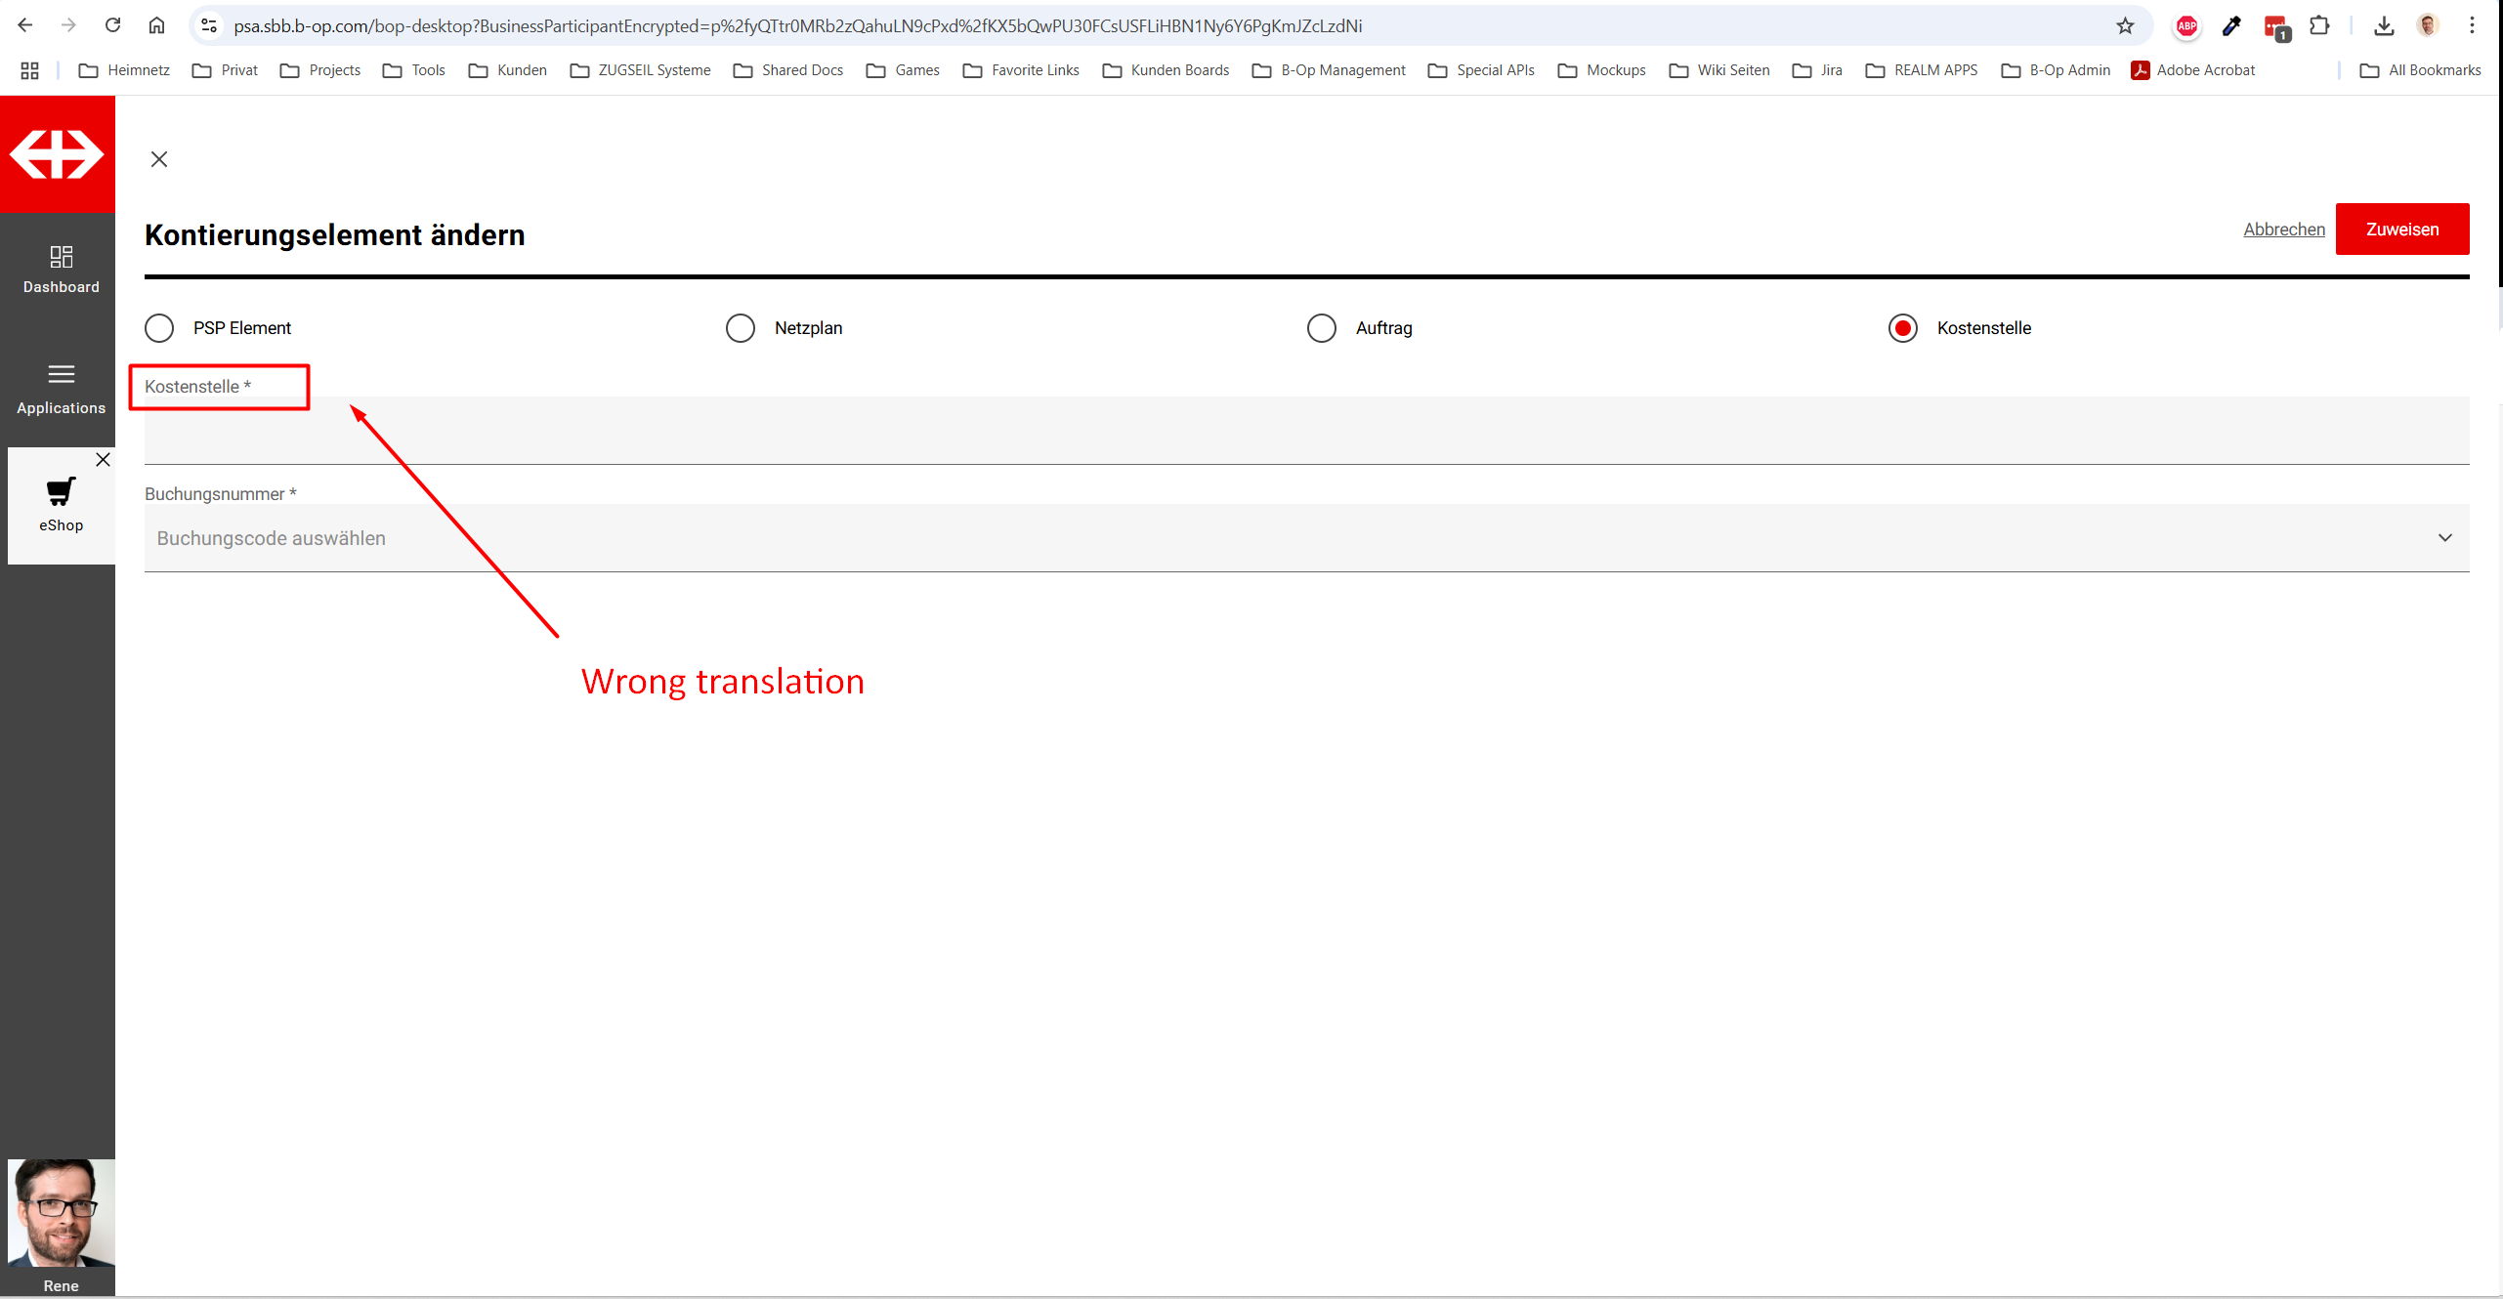Select the Auftrag radio button
Screen dimensions: 2503x1299
click(1322, 328)
